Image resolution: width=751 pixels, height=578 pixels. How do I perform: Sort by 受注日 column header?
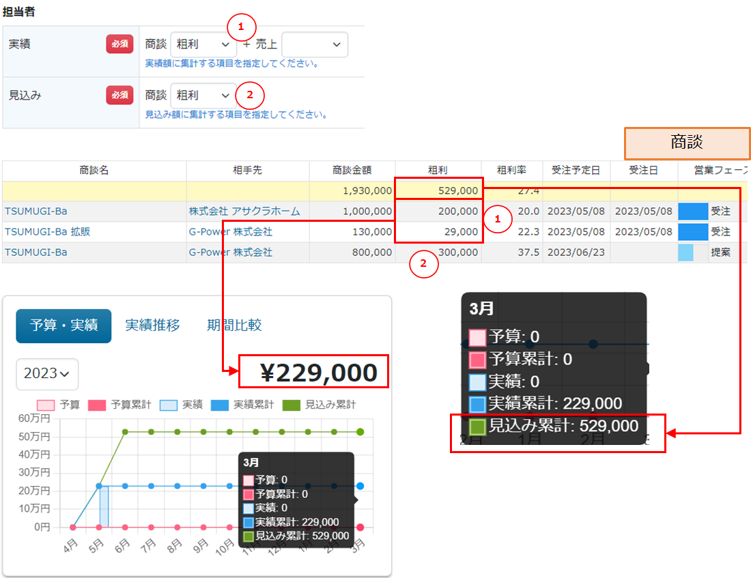click(x=644, y=171)
